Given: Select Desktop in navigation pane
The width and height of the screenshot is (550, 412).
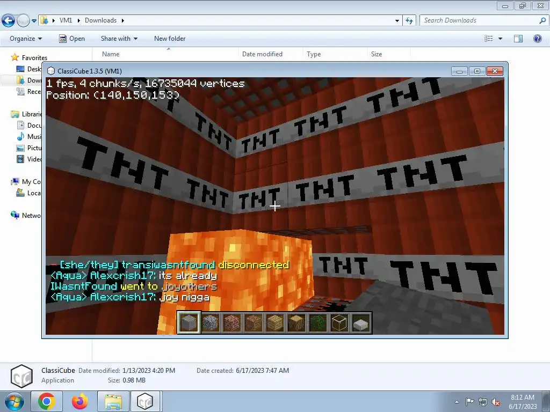Looking at the screenshot, I should point(29,69).
